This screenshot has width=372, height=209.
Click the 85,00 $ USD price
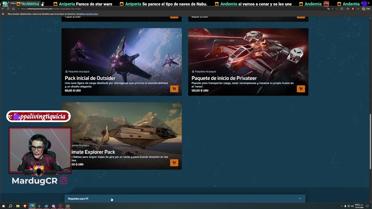pos(73,91)
